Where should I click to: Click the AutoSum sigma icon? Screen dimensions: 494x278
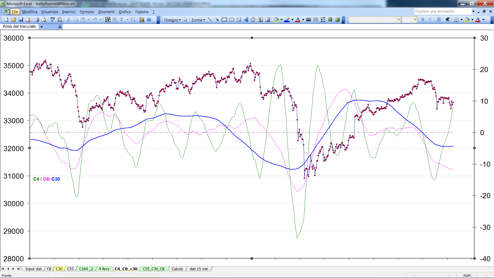pos(122,20)
